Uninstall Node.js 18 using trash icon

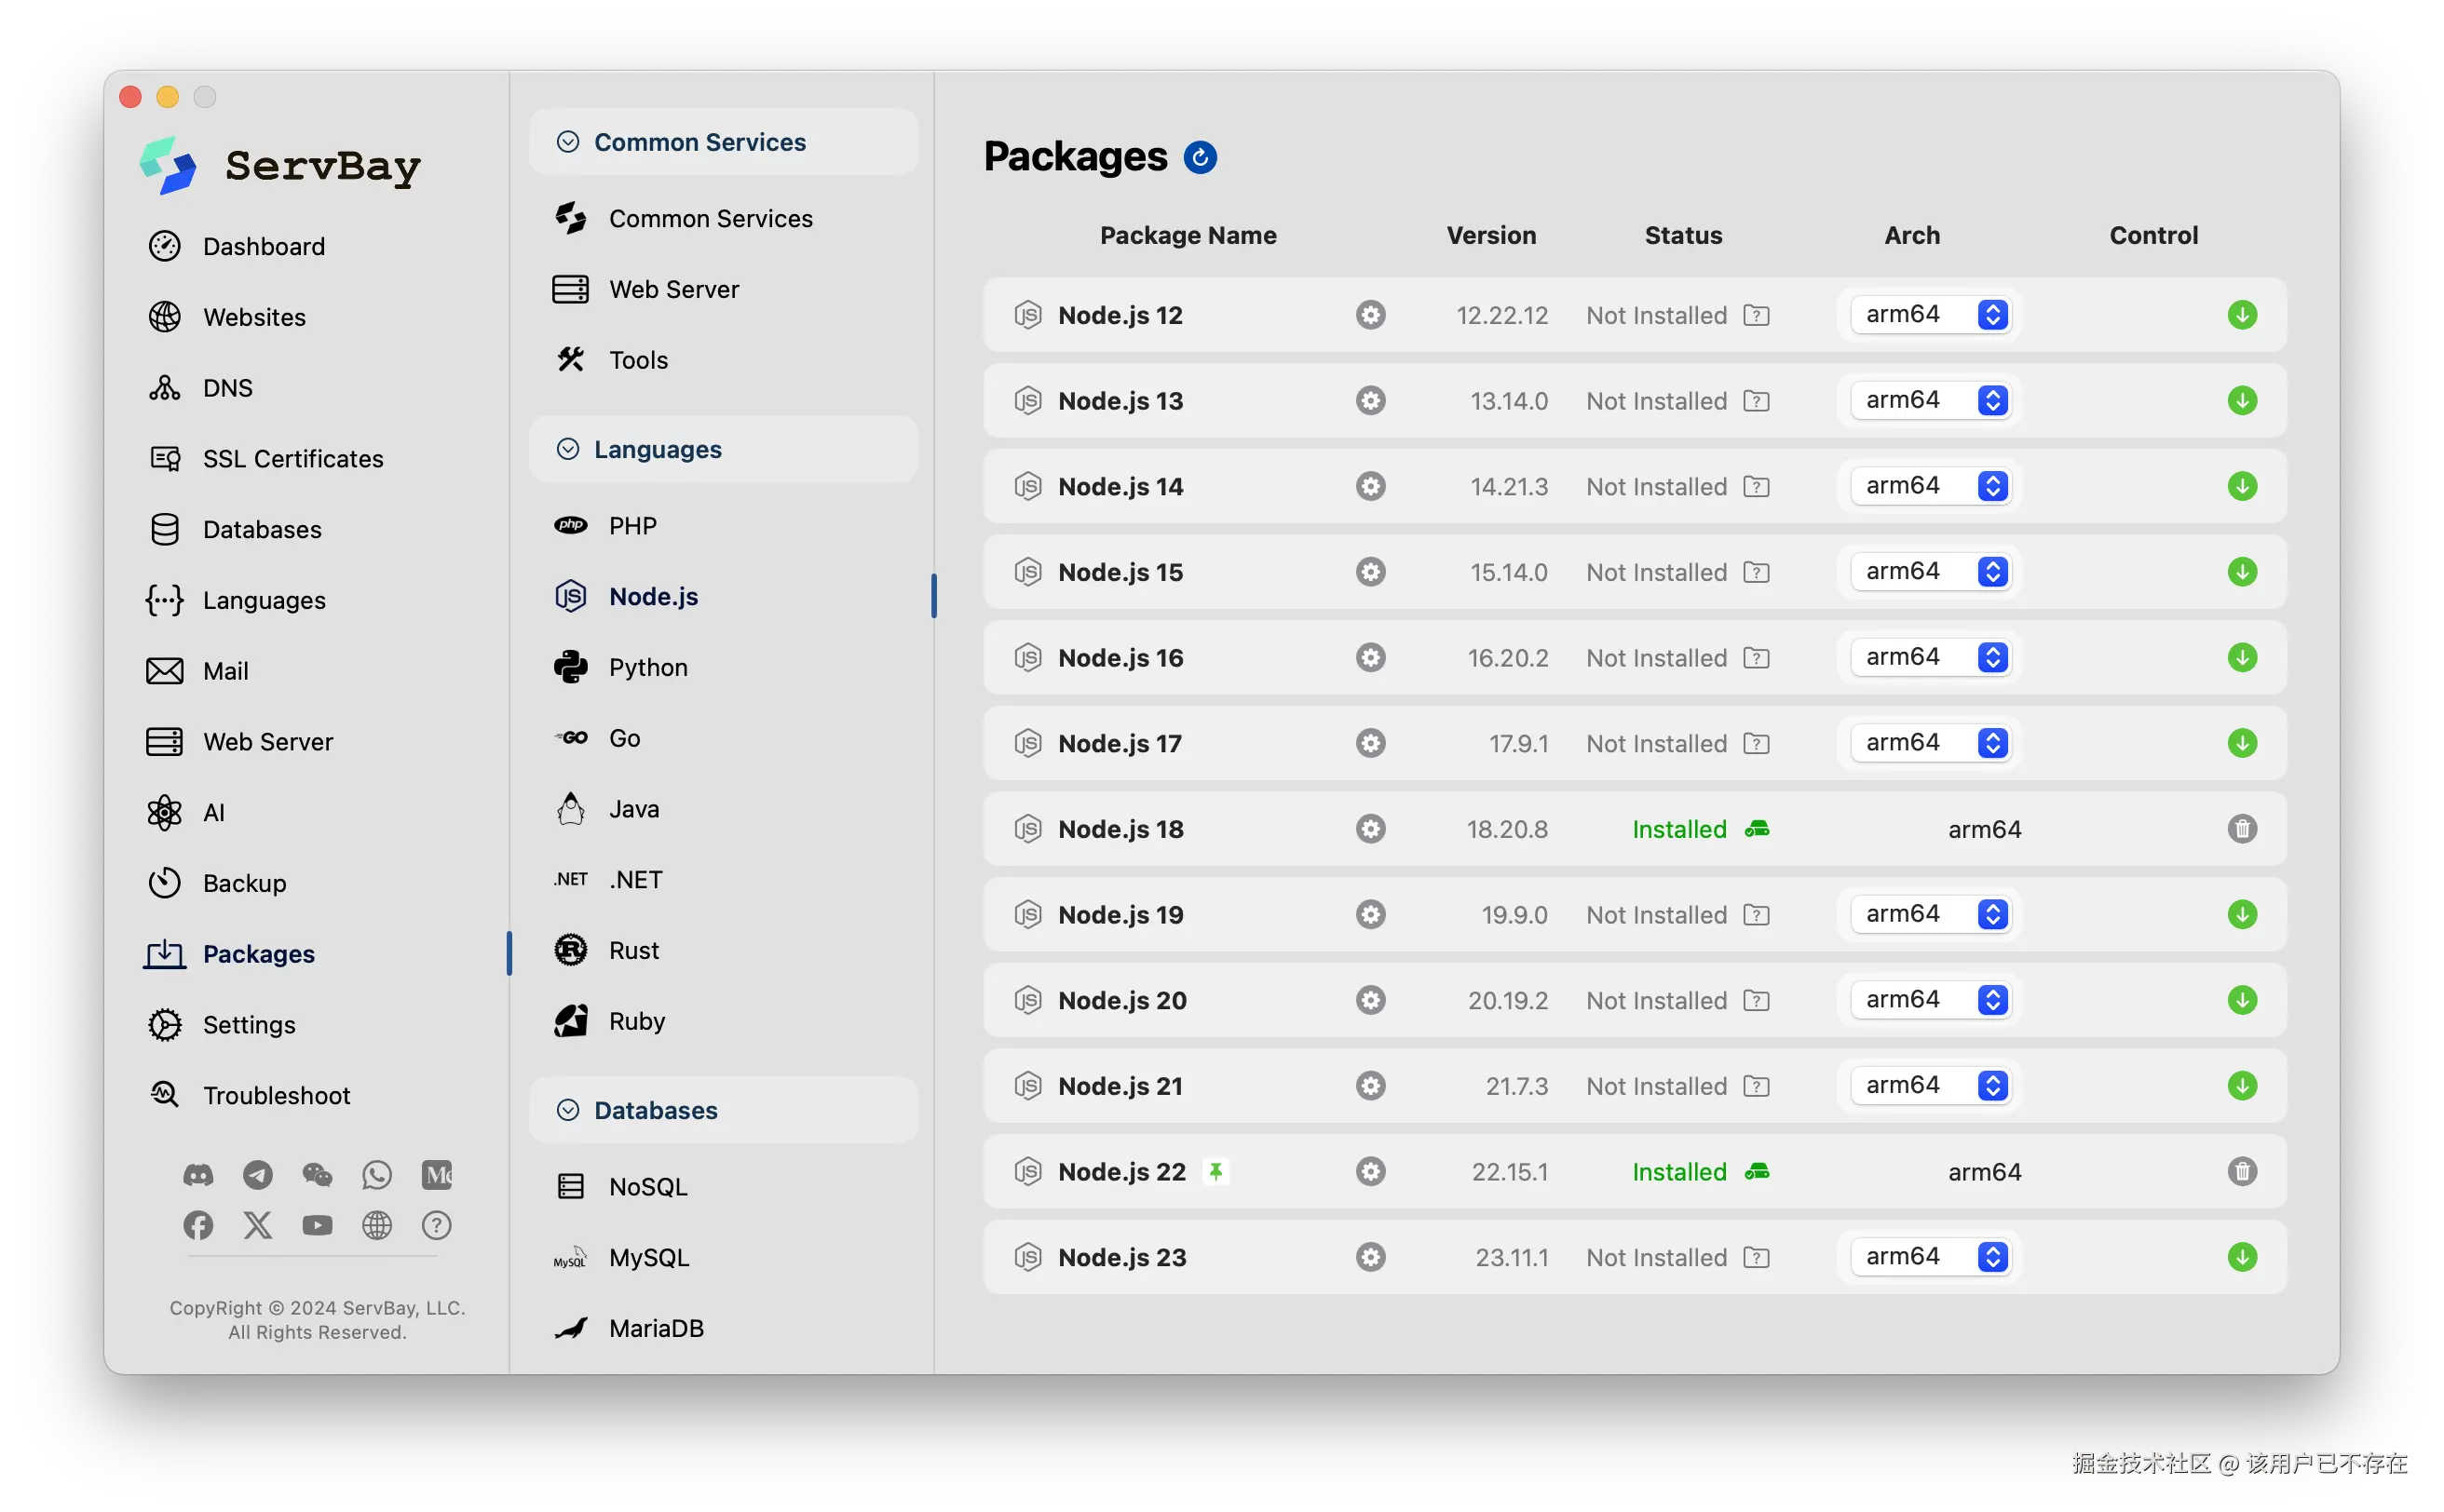(2242, 829)
